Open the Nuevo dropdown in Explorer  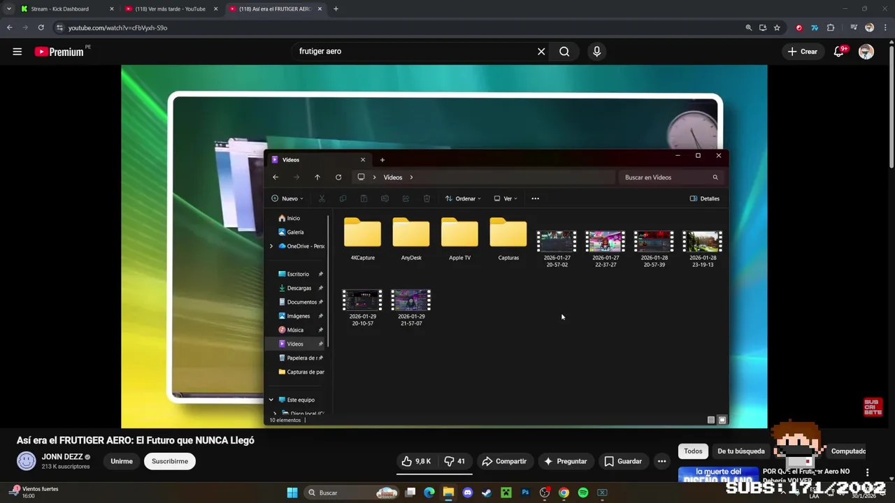tap(287, 198)
